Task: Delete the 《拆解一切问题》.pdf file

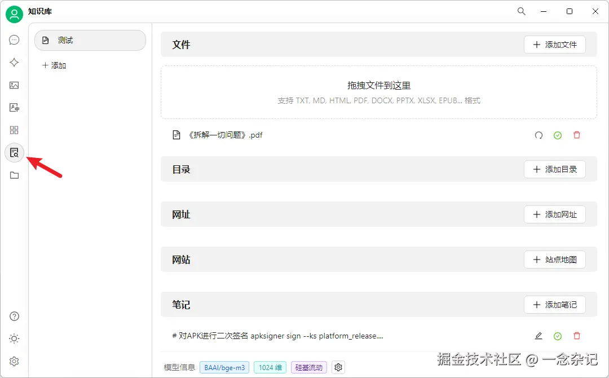Action: (x=577, y=135)
